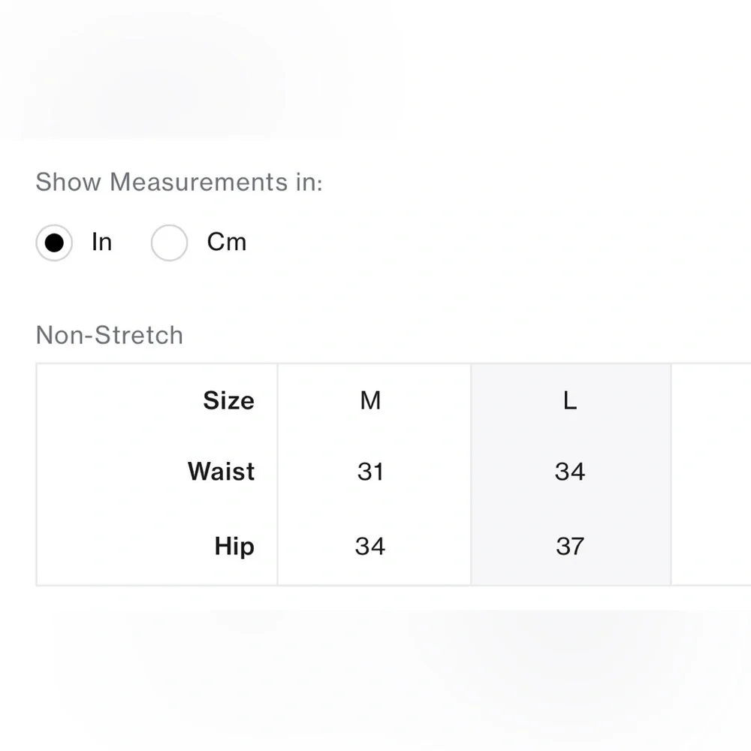Click the Size row header

point(228,400)
